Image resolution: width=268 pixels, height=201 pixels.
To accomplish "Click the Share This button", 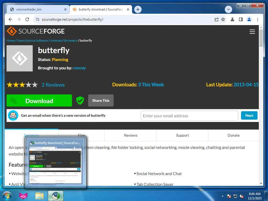I will [101, 100].
